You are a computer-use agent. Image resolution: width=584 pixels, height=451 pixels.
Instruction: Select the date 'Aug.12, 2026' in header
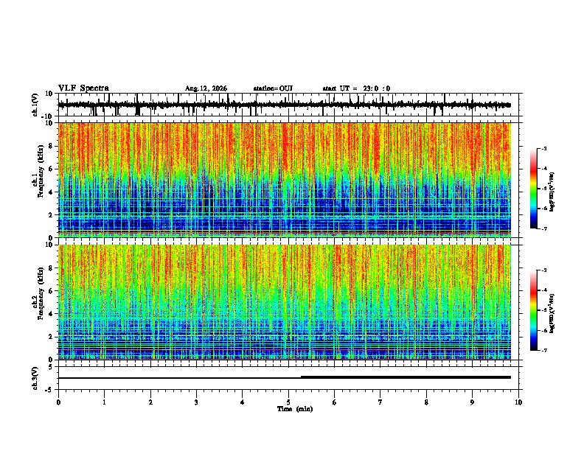[x=206, y=88]
